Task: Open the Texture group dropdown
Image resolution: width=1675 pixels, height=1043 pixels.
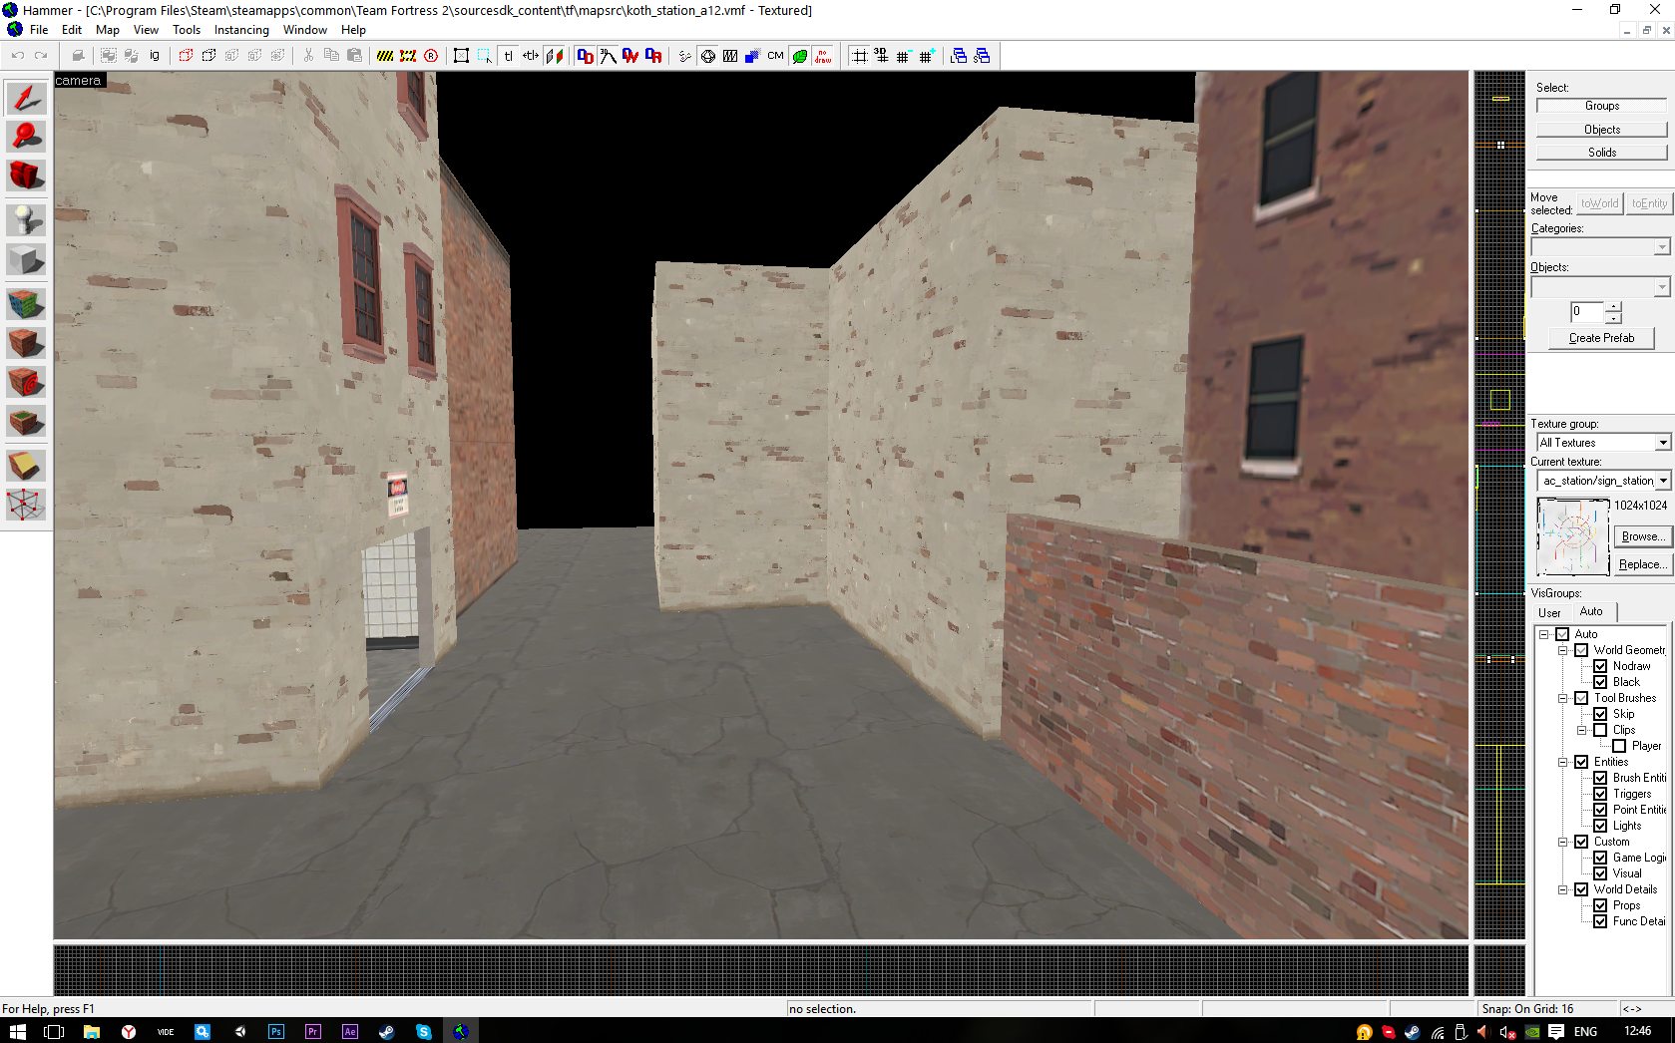Action: pos(1663,443)
